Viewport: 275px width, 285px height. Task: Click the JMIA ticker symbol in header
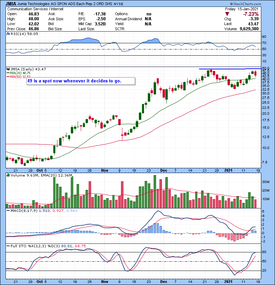[11, 4]
